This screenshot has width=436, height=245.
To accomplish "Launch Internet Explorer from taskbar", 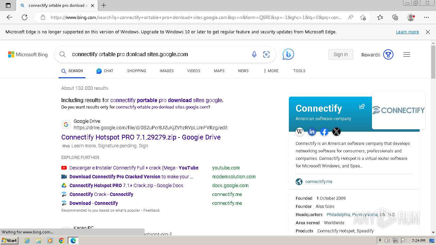I will pyautogui.click(x=27, y=241).
